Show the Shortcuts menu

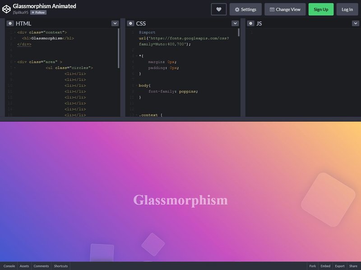(61, 266)
